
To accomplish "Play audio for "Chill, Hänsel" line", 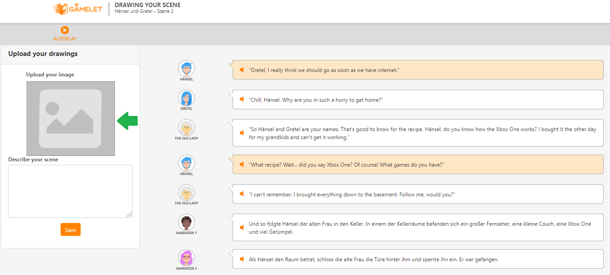I will [242, 100].
